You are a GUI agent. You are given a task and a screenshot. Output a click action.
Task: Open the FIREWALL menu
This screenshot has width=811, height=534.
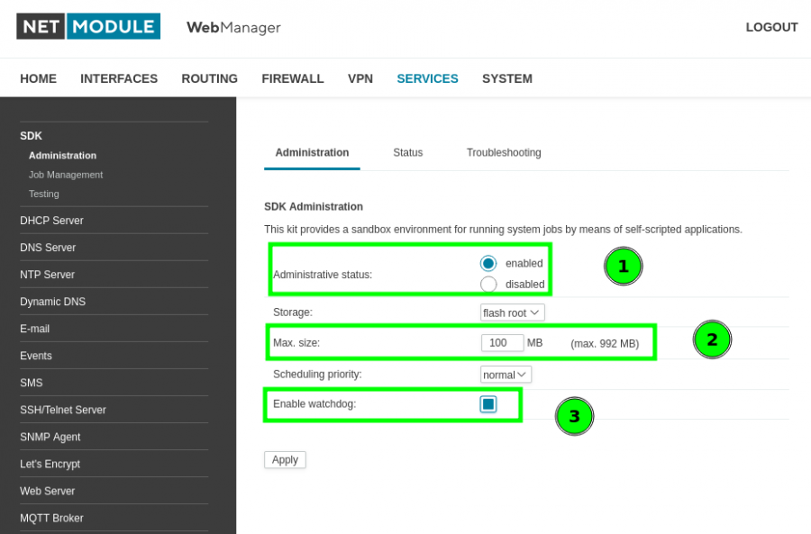[x=293, y=78]
